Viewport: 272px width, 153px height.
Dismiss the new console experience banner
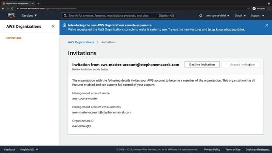pyautogui.click(x=266, y=25)
